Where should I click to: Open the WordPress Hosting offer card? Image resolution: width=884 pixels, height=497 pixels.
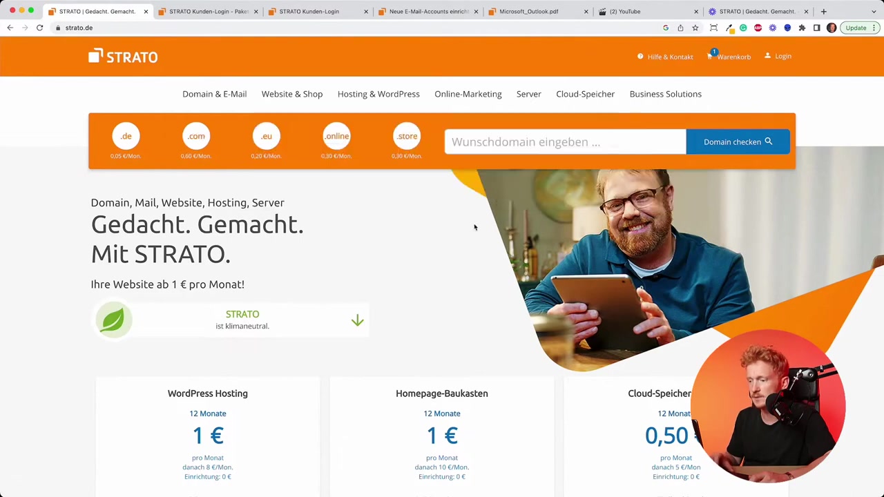pyautogui.click(x=207, y=436)
